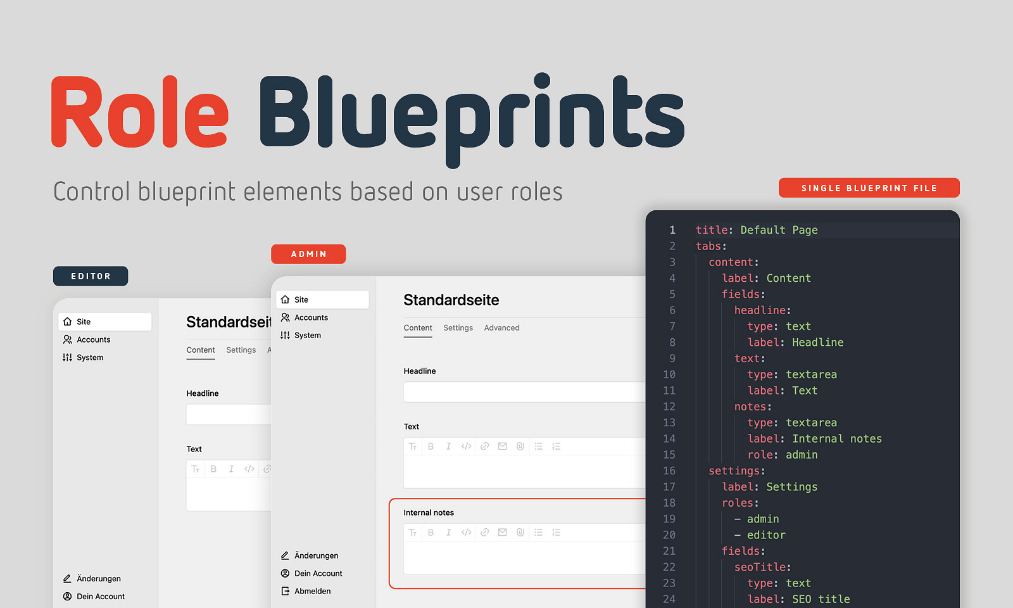Open System in the editor sidebar

pyautogui.click(x=90, y=358)
